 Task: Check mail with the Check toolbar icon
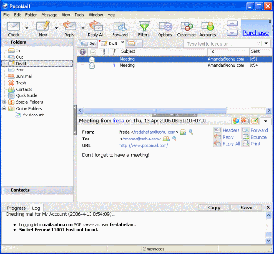[14, 26]
